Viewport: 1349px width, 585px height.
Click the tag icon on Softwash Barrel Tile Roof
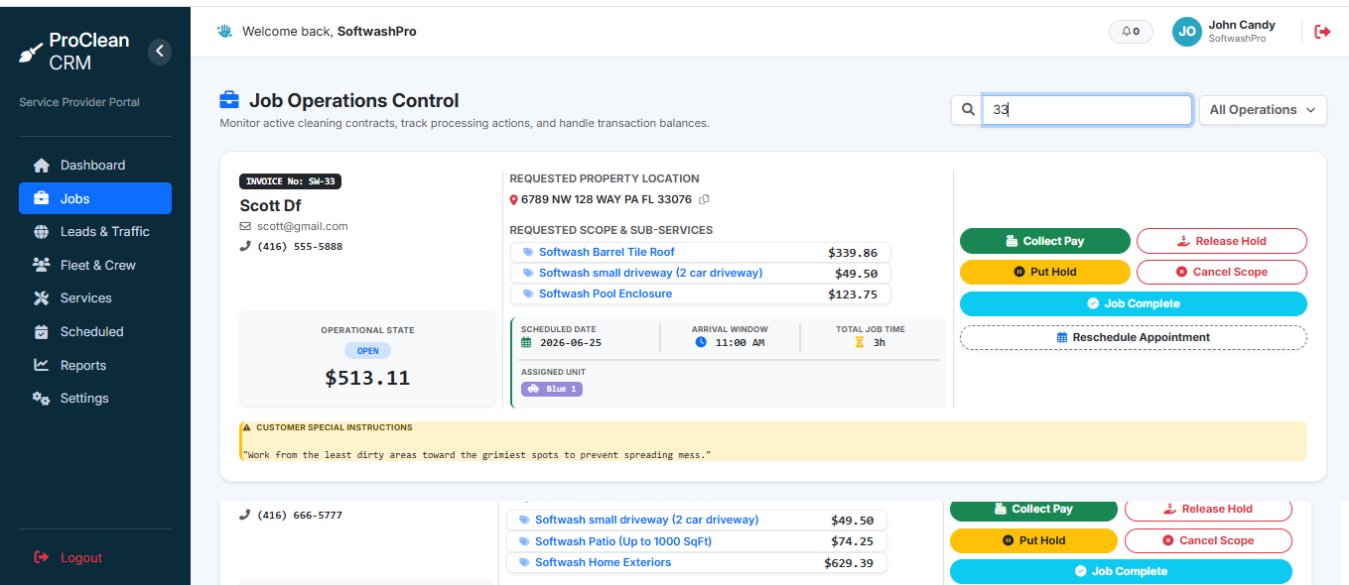tap(528, 253)
